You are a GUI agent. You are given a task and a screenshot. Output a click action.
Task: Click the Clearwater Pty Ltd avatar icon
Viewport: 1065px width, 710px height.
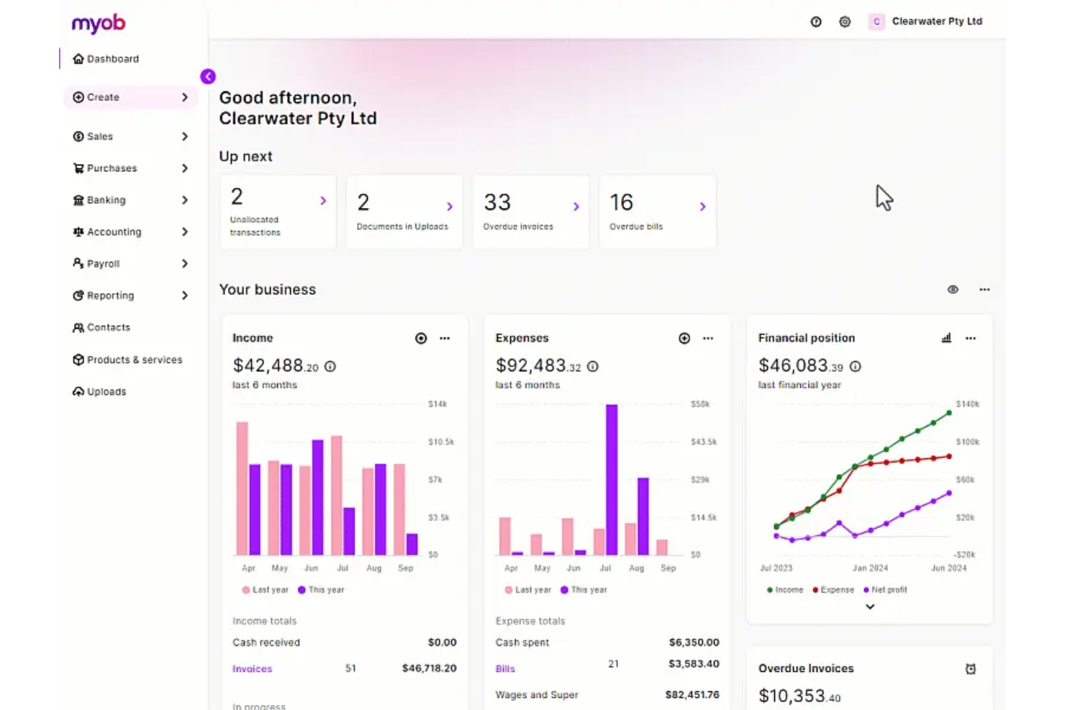[876, 22]
